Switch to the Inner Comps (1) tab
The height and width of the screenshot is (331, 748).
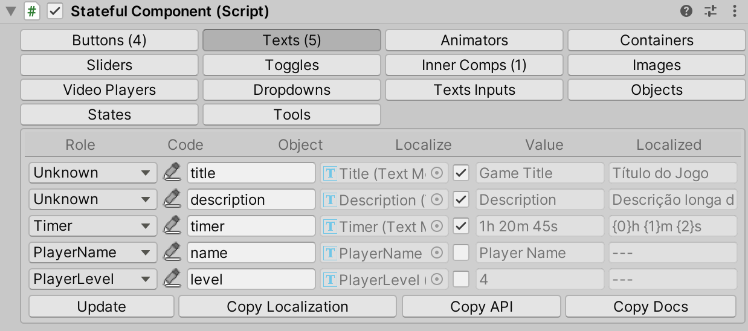coord(474,65)
